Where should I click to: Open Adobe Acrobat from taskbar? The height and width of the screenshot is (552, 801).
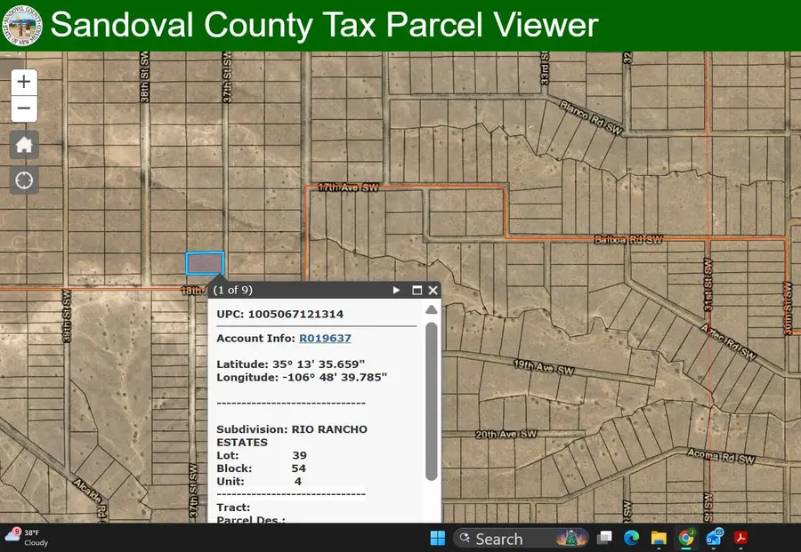(740, 538)
